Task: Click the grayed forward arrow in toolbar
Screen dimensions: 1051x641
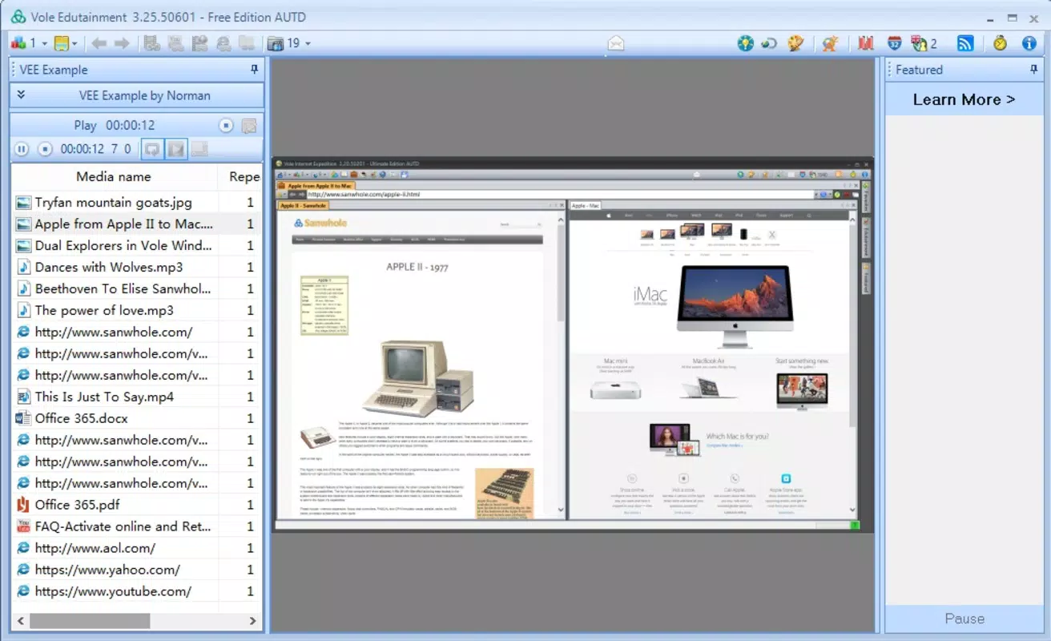Action: point(122,43)
